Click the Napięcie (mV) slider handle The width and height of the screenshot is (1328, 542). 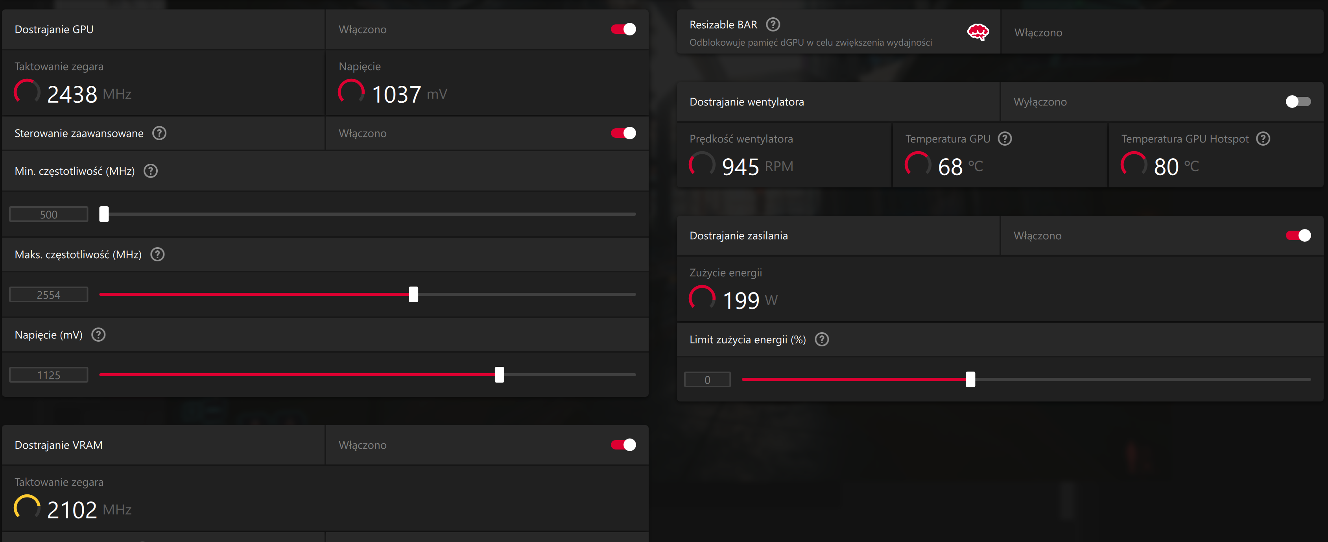click(x=499, y=375)
